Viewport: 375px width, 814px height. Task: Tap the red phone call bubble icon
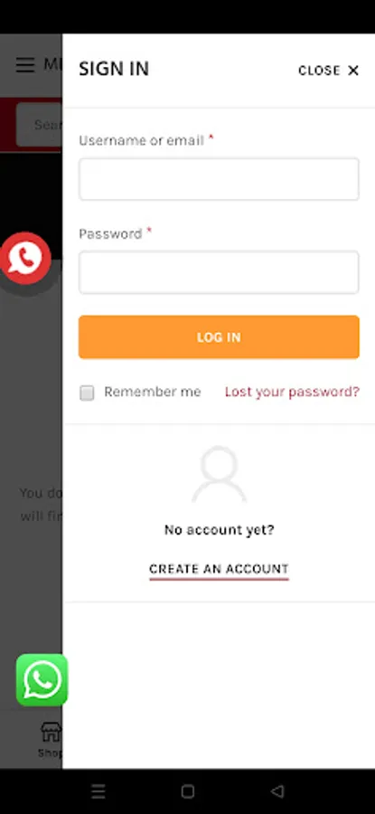point(25,258)
